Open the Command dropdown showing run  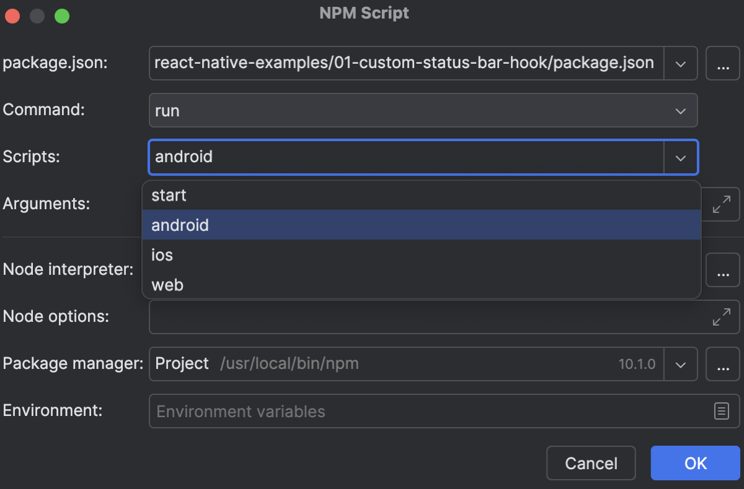(681, 111)
